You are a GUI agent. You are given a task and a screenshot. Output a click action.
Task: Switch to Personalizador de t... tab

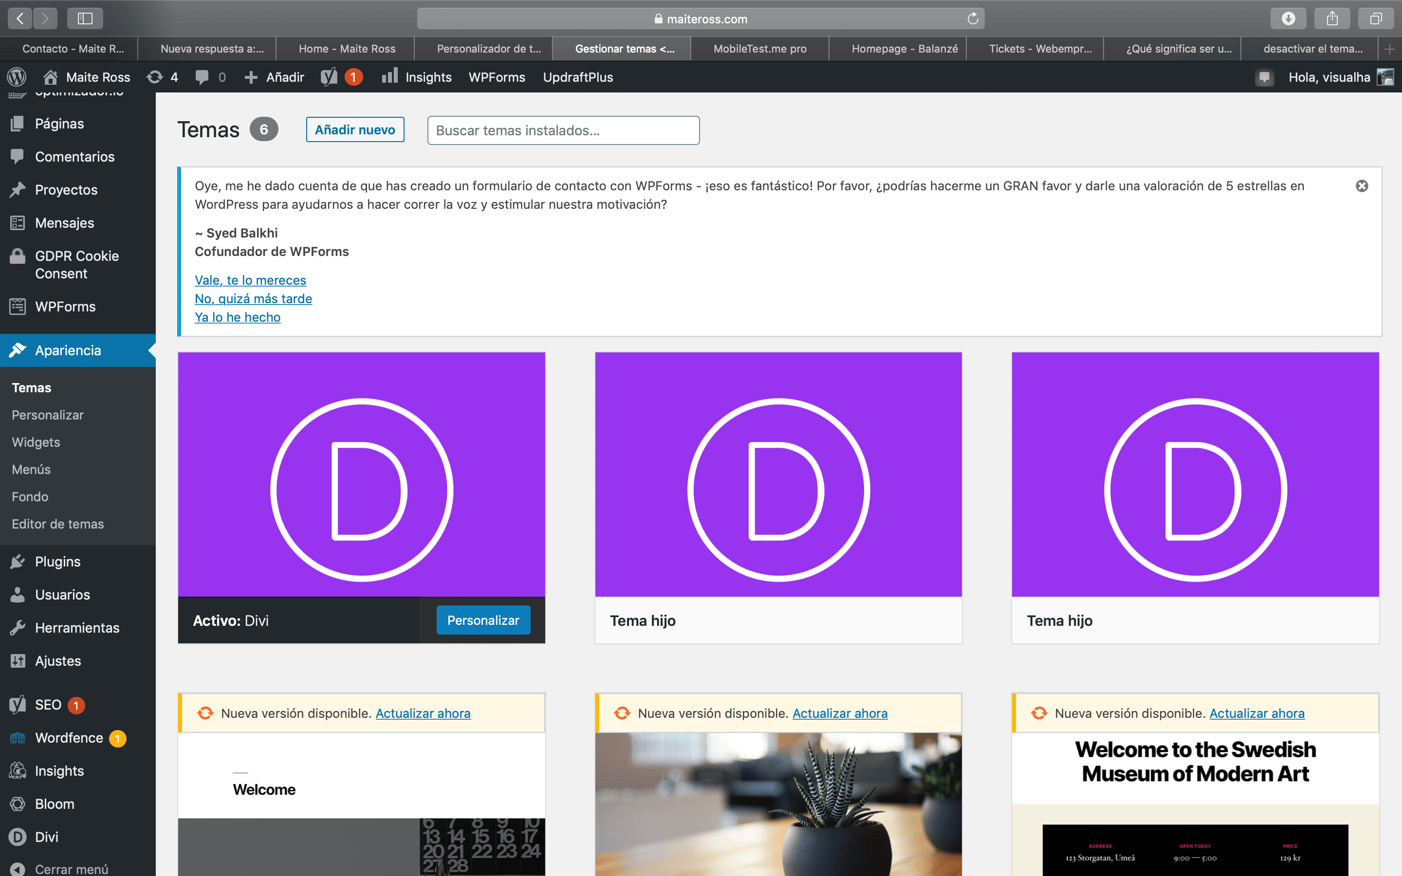[x=488, y=49]
